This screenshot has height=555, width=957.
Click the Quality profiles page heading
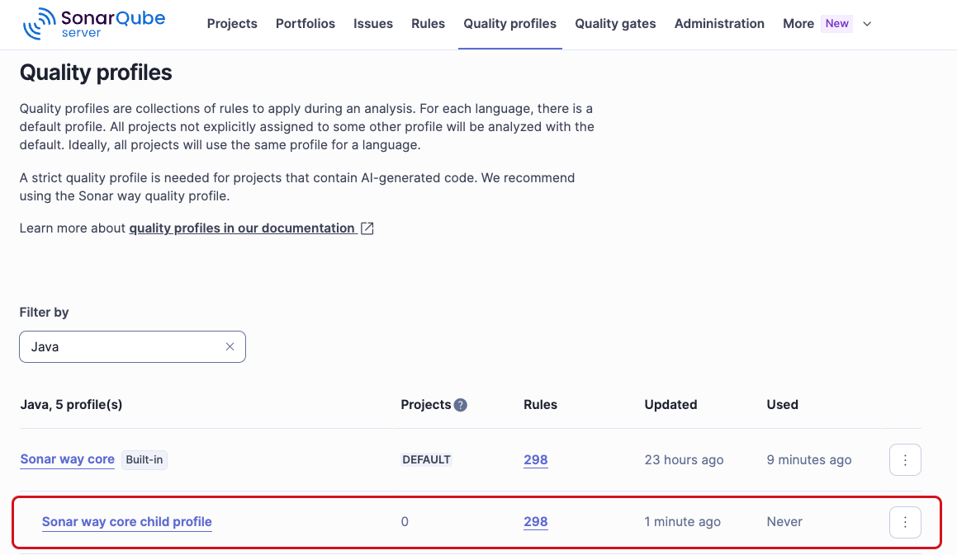click(96, 73)
